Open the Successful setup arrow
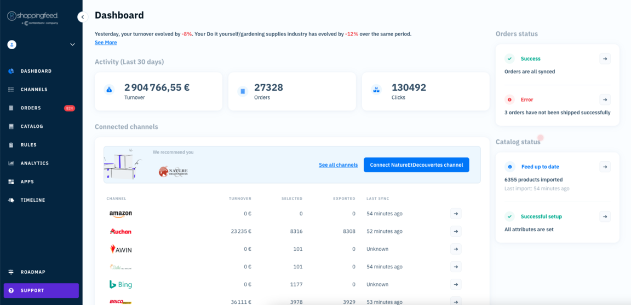Screen dimensions: 631x305 (605, 216)
